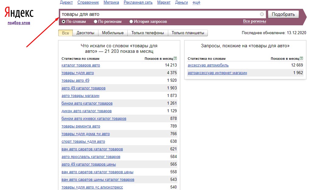Open the 'Метрика' top link

(111, 2)
